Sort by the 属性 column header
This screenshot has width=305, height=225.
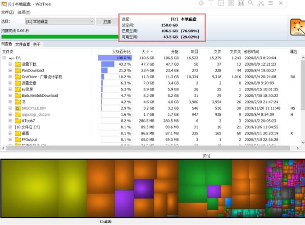[x=294, y=51]
